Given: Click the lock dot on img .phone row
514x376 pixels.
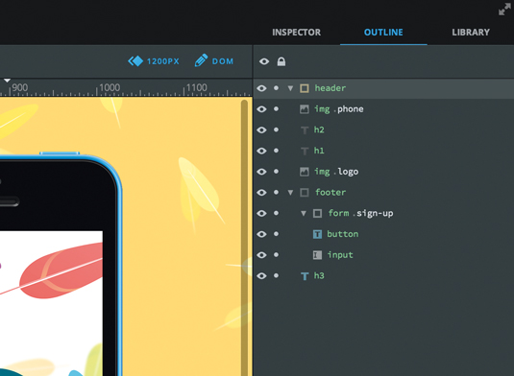Looking at the screenshot, I should tap(276, 109).
